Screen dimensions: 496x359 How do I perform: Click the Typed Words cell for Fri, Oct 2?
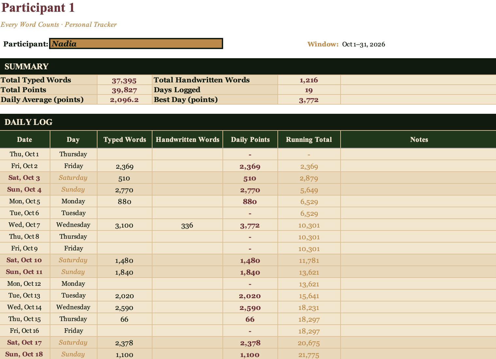click(125, 166)
